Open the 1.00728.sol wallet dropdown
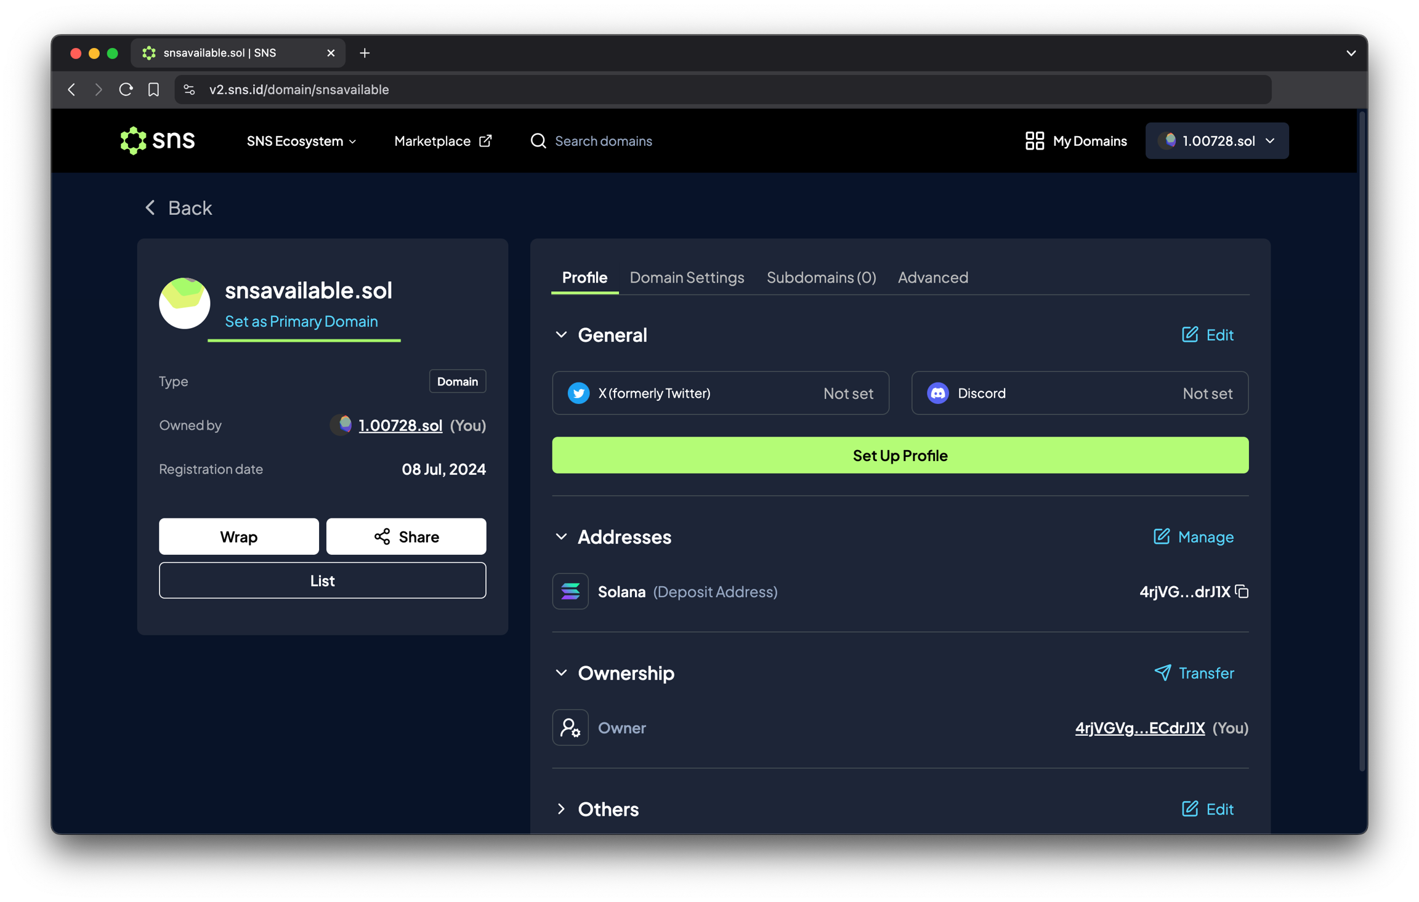 1216,141
